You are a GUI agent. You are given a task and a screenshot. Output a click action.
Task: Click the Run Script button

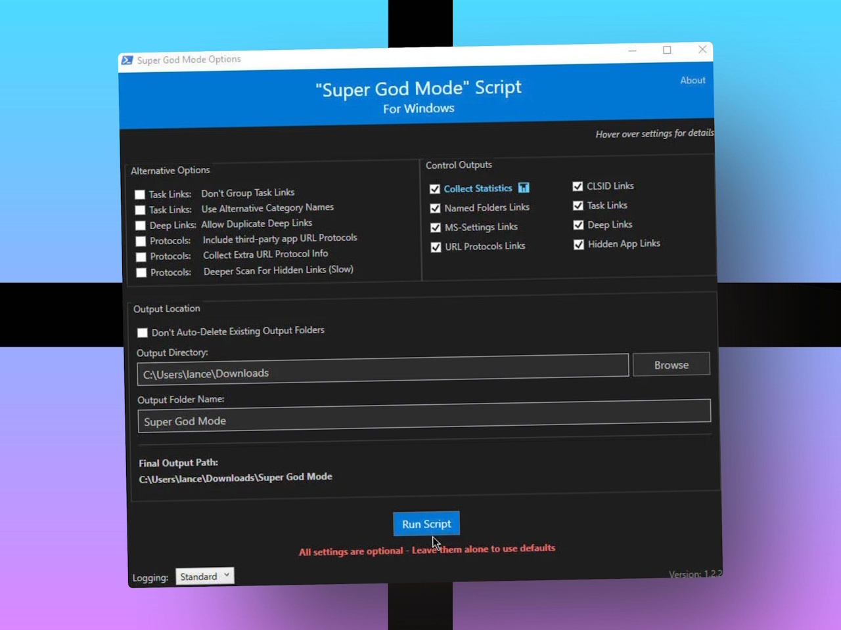click(x=426, y=524)
